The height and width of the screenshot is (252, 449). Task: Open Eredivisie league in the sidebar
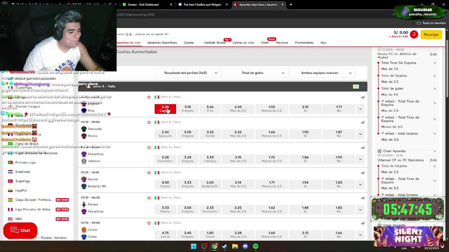pos(23,172)
